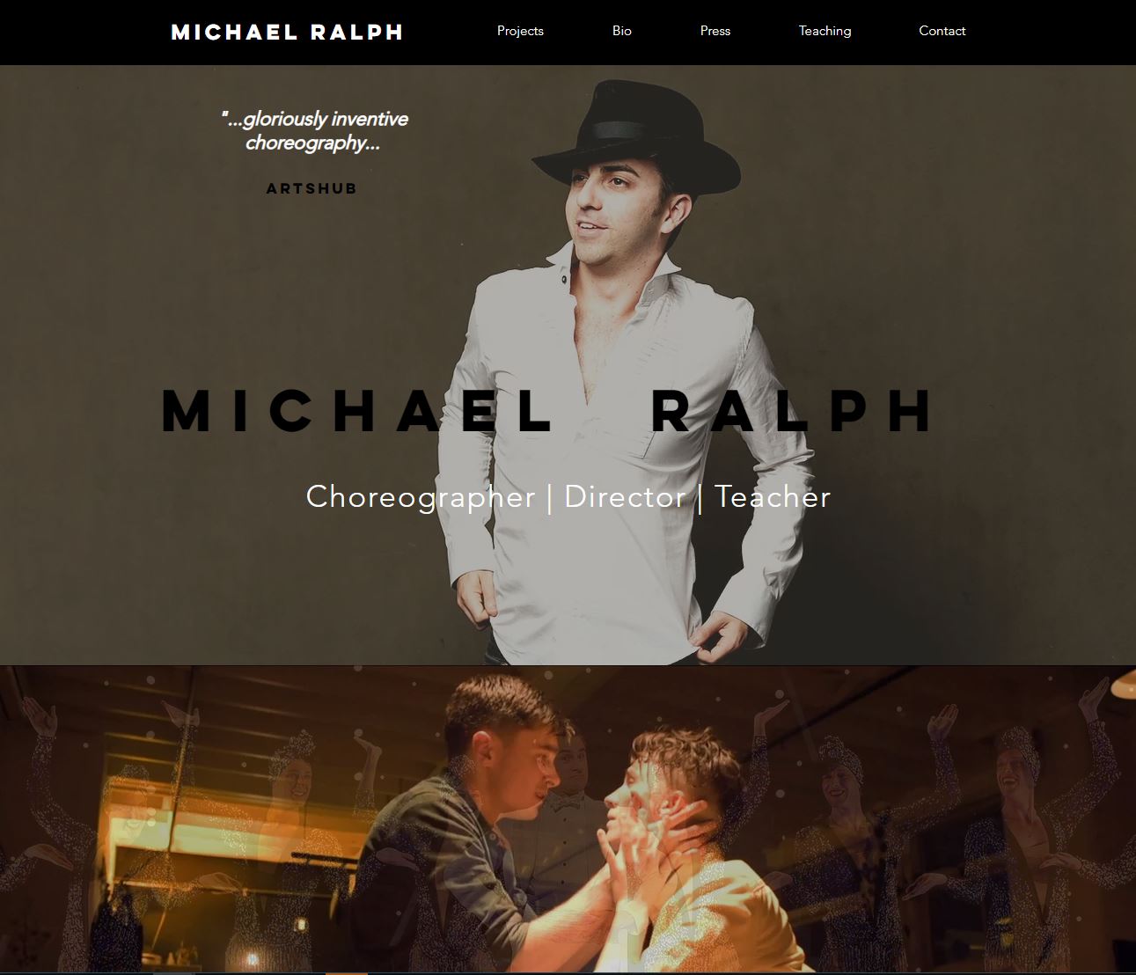Click "Director" in the subtitle line
Image resolution: width=1136 pixels, height=975 pixels.
coord(625,496)
